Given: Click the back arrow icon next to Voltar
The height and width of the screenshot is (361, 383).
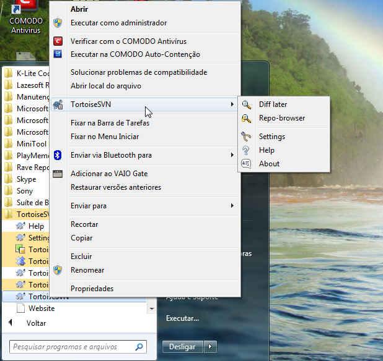Looking at the screenshot, I should pyautogui.click(x=11, y=323).
